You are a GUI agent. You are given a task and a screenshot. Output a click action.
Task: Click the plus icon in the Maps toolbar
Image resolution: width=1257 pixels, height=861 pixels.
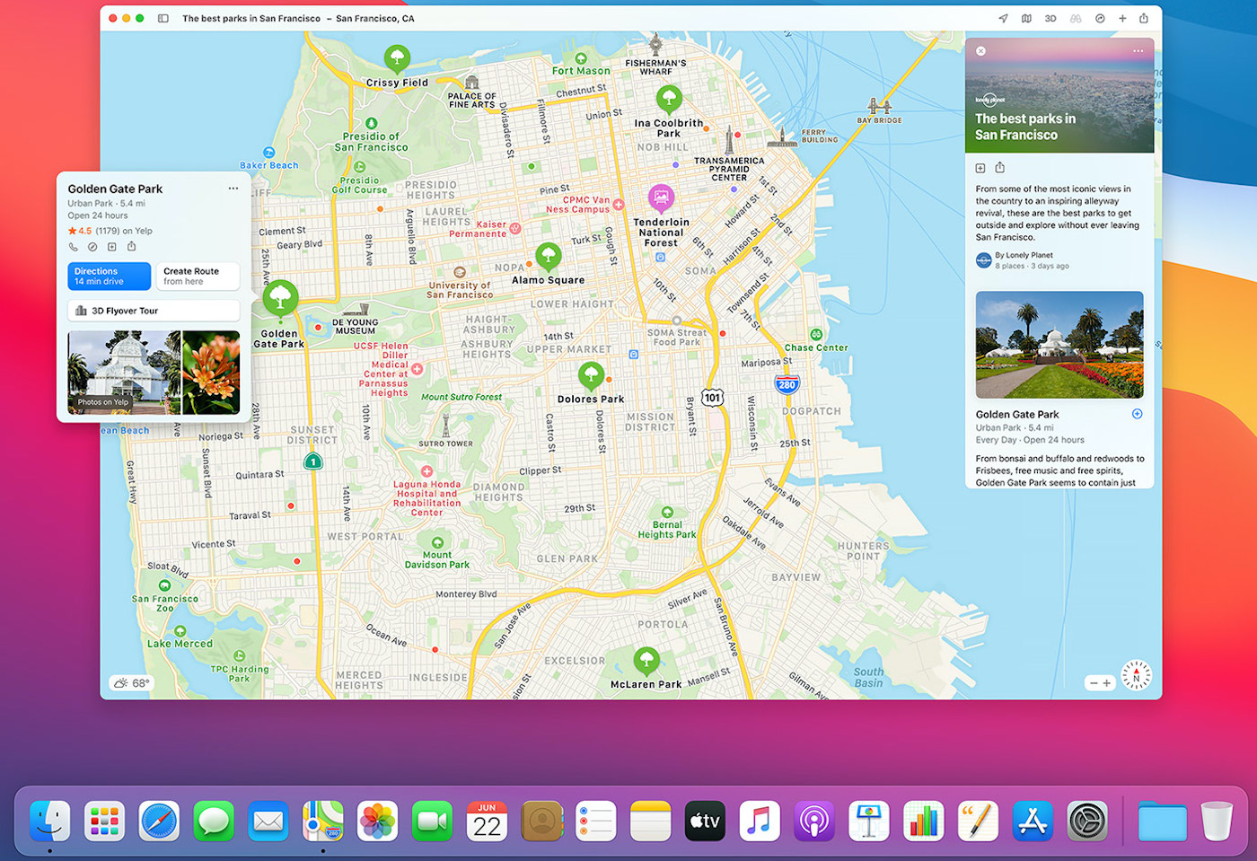[x=1124, y=18]
